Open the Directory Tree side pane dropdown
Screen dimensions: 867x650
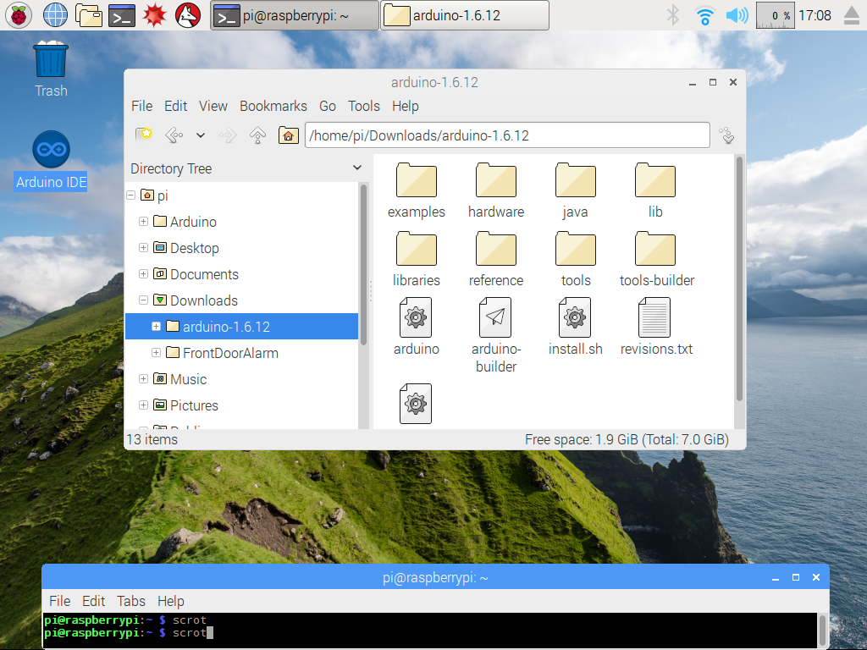(x=356, y=168)
